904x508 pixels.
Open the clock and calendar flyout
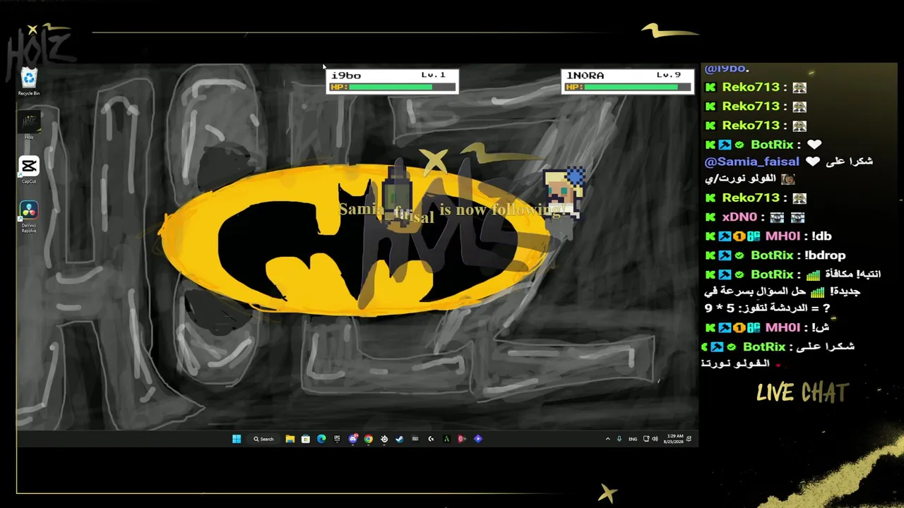tap(674, 439)
